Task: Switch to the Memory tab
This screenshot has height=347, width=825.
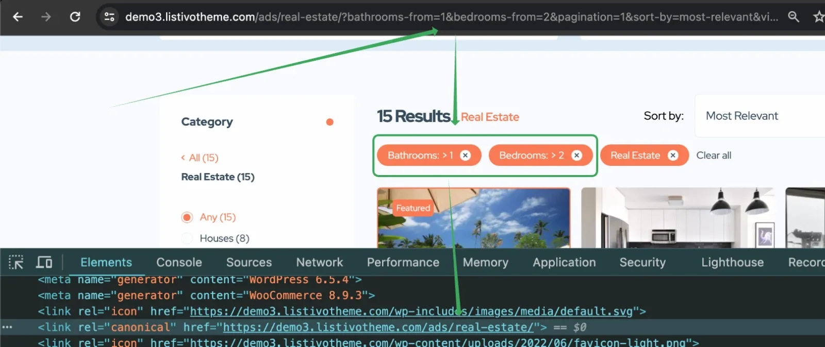Action: 486,263
